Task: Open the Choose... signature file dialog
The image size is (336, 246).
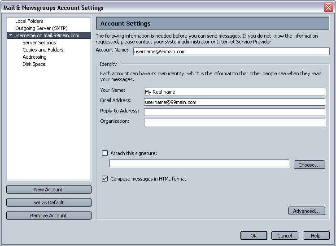Action: pos(309,164)
